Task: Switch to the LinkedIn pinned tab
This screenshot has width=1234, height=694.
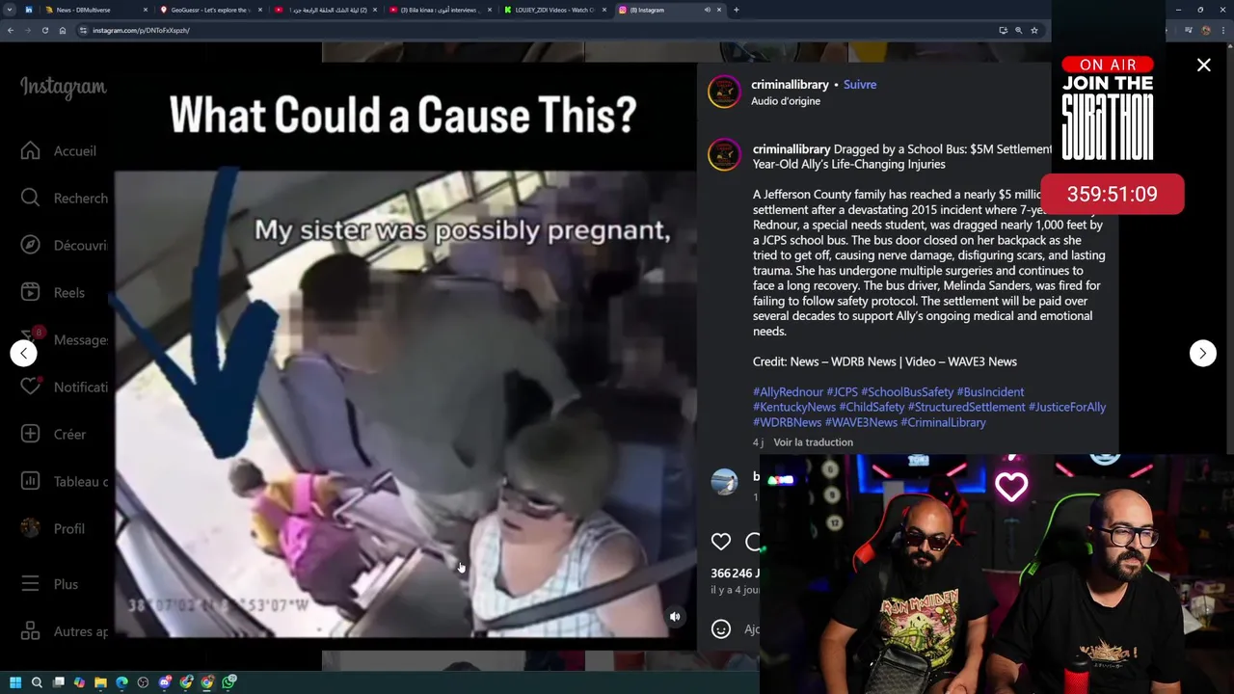Action: pyautogui.click(x=28, y=10)
